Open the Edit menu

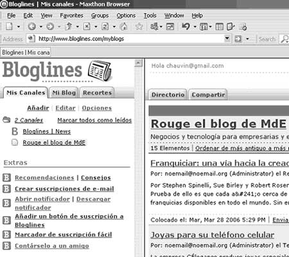coord(28,15)
